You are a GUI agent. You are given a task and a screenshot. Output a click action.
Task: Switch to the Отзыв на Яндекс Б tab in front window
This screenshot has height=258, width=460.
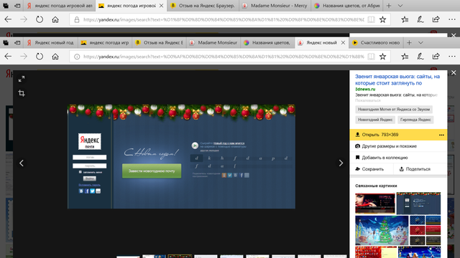tap(160, 43)
